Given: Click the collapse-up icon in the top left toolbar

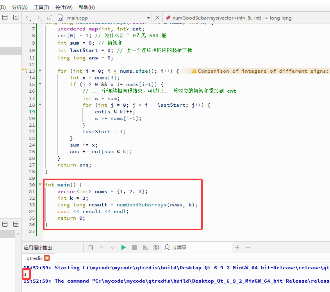Looking at the screenshot, I should pos(16,18).
